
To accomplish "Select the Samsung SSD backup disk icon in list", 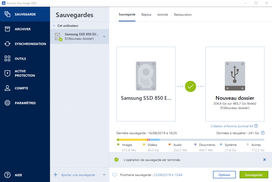I will coord(58,37).
